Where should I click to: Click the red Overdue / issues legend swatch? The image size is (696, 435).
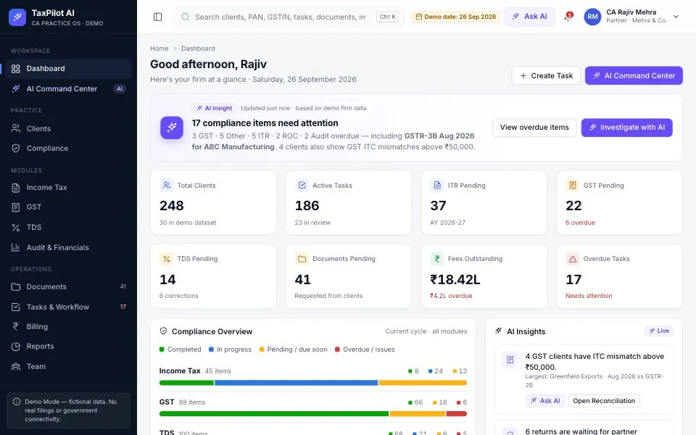[x=337, y=349]
